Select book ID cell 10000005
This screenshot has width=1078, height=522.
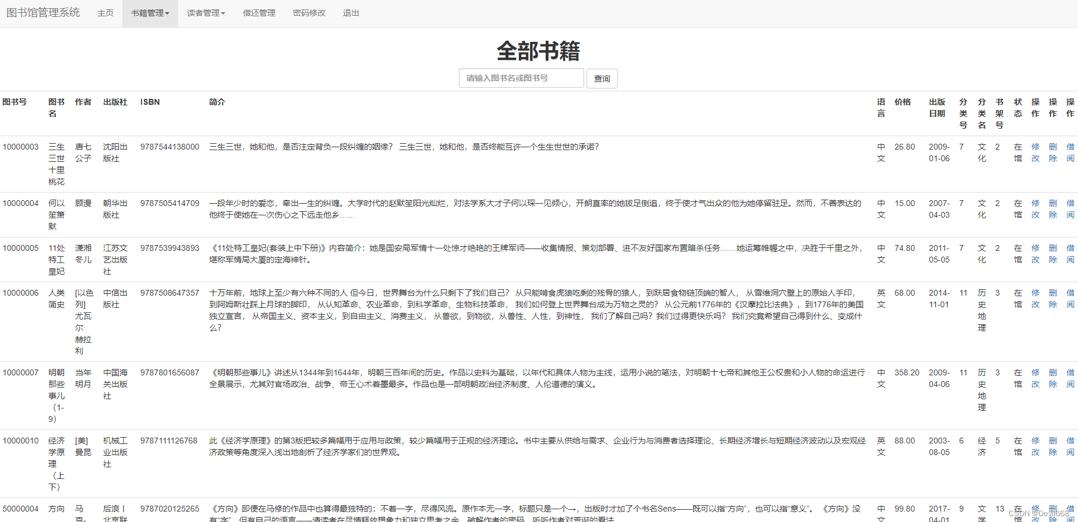[x=20, y=248]
